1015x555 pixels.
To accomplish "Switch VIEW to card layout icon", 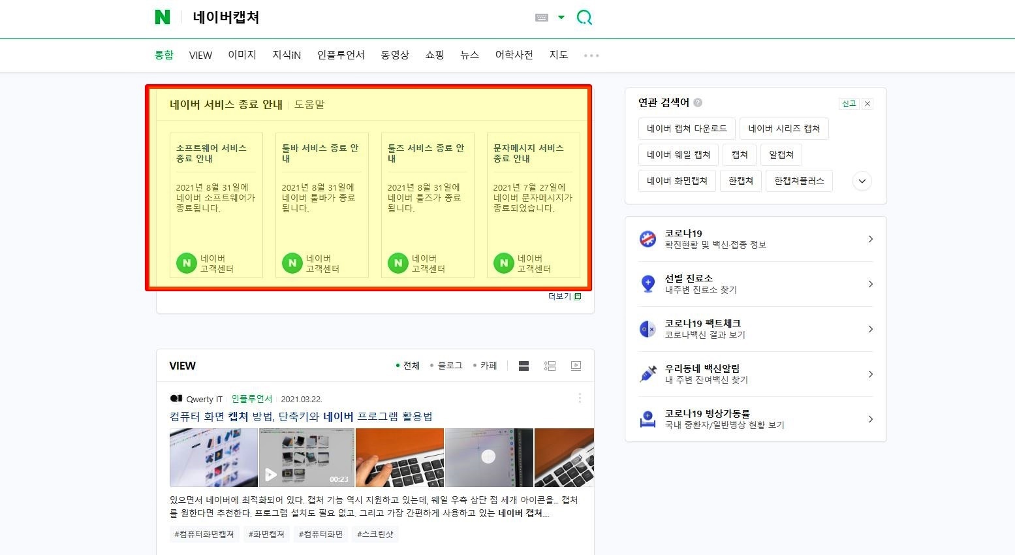I will click(523, 366).
